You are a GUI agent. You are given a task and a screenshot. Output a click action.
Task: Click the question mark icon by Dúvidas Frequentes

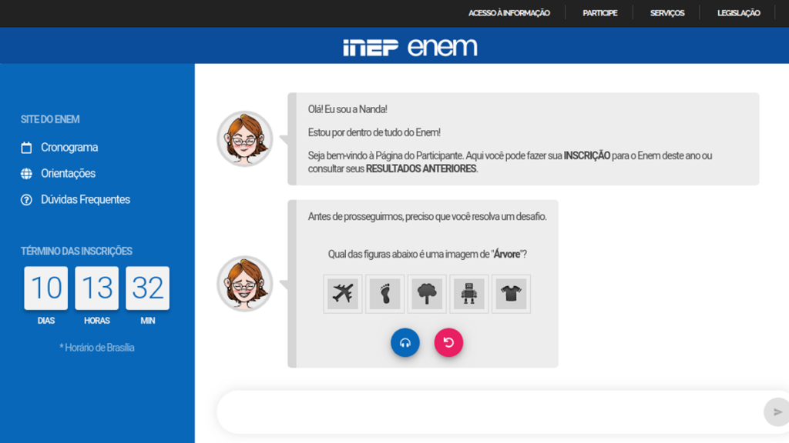pyautogui.click(x=26, y=200)
